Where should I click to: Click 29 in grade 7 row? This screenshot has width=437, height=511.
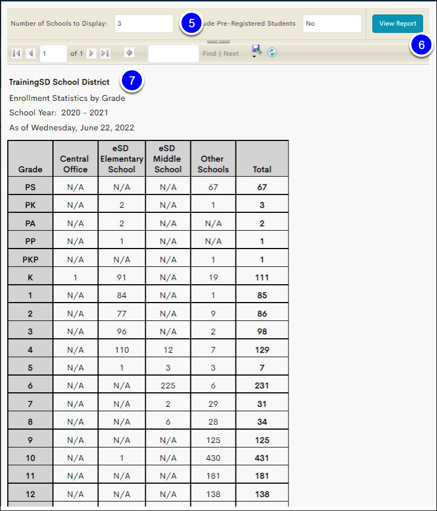point(213,404)
